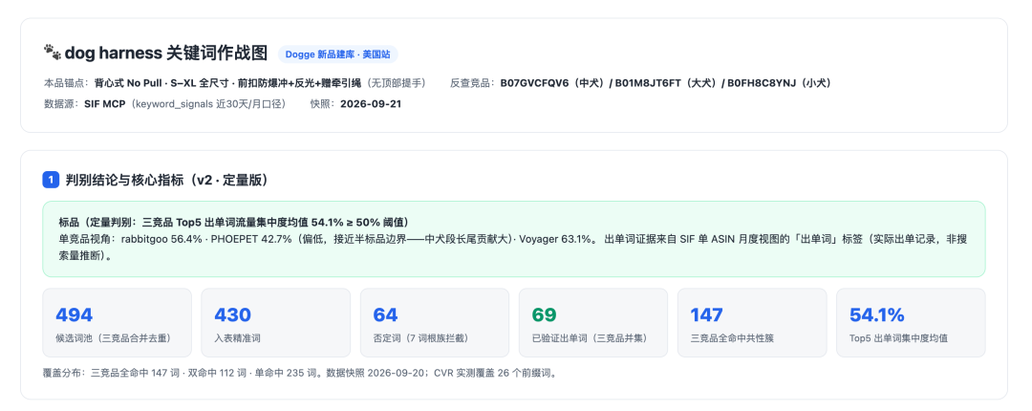Image resolution: width=1032 pixels, height=411 pixels.
Task: Click the blue section number 1 badge
Action: click(x=51, y=179)
